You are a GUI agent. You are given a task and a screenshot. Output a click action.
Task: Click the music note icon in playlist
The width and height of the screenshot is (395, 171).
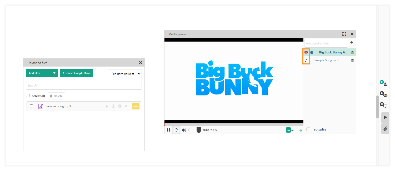[306, 60]
